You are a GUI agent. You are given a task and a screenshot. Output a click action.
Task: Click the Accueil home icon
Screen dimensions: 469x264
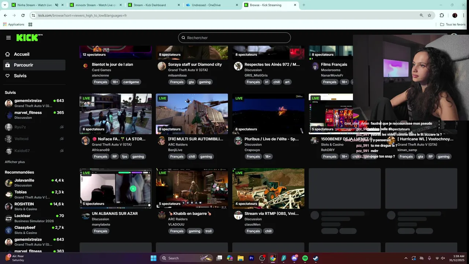[8, 54]
